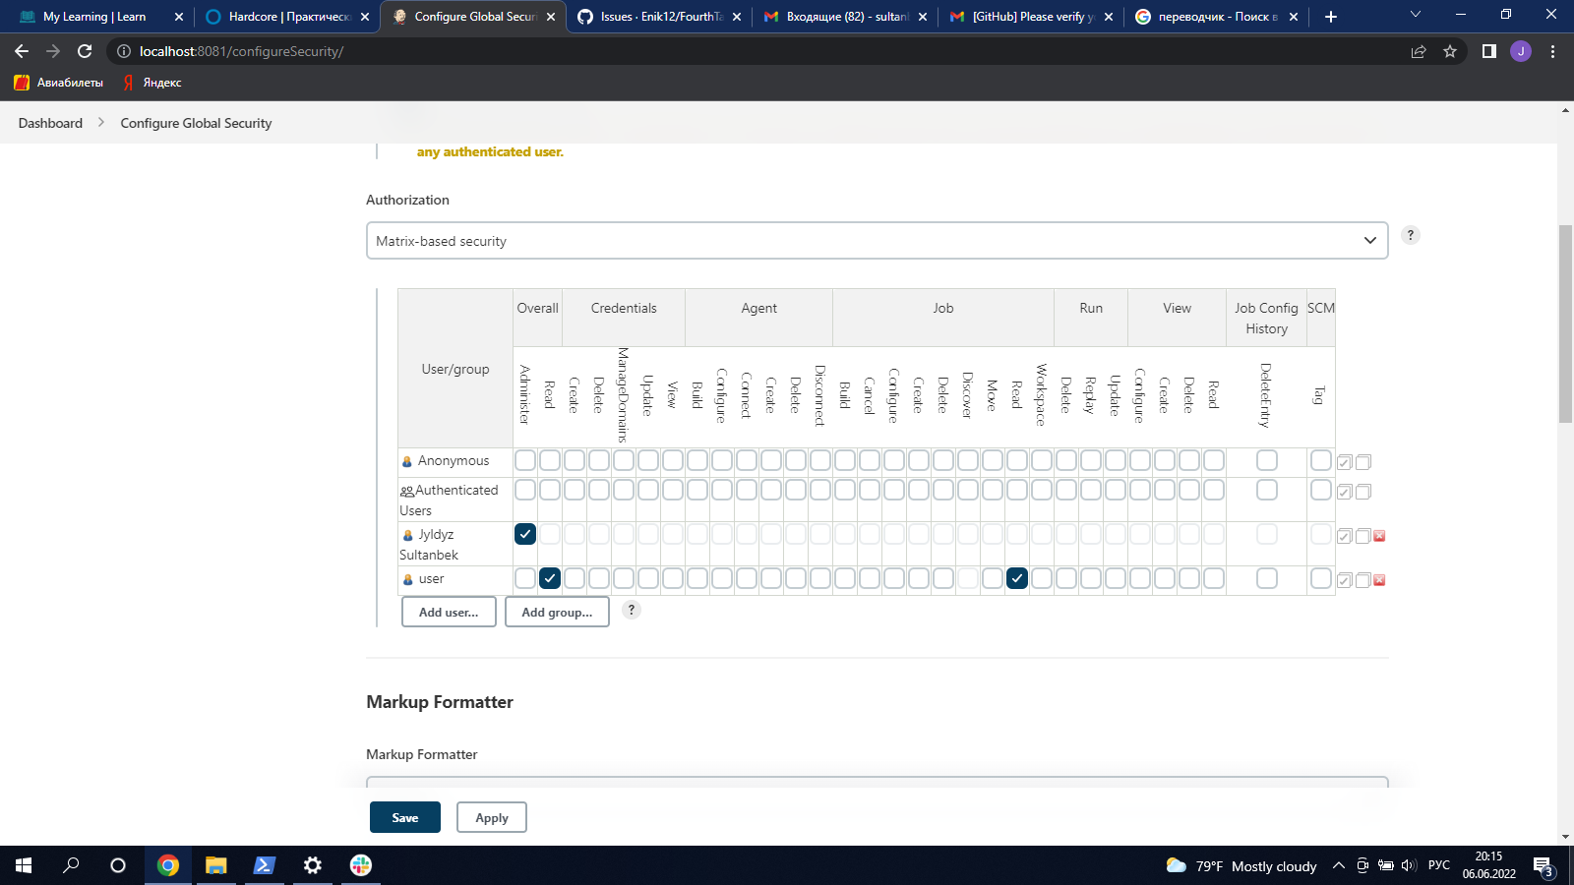The height and width of the screenshot is (885, 1574).
Task: Go back in browser history
Action: [x=22, y=51]
